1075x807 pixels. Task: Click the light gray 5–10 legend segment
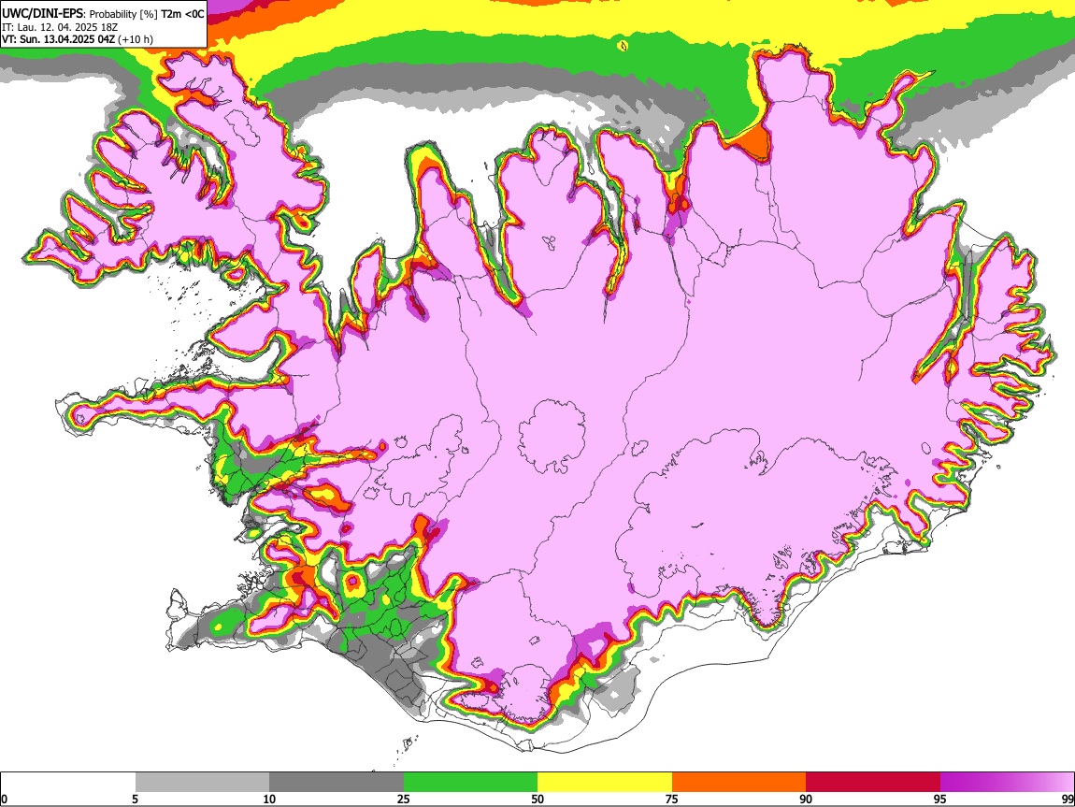pos(202,783)
